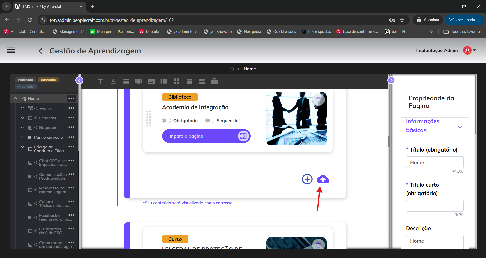Open options menu for the Leadcast item

pyautogui.click(x=72, y=118)
